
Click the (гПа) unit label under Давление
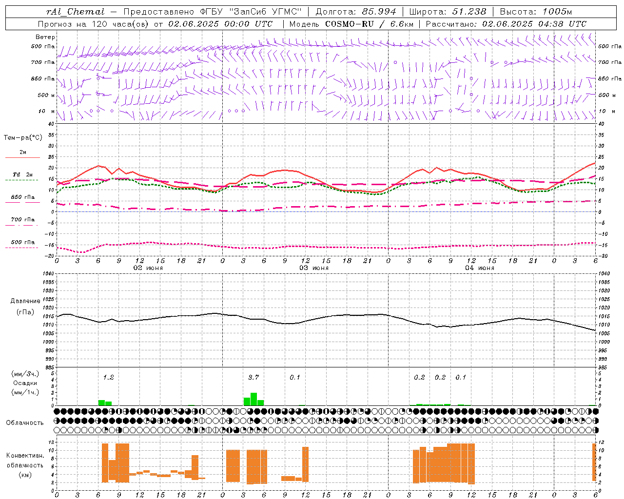pos(25,312)
